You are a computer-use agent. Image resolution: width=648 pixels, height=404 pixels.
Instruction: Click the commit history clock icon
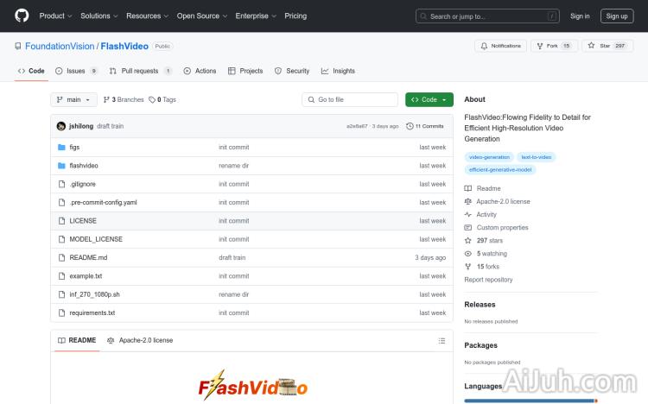click(x=410, y=126)
